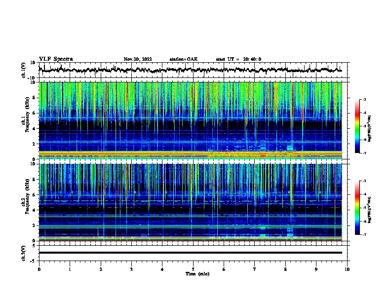This screenshot has width=391, height=302.
Task: Click the "8" kHz tick on ch.2 spectrogram
Action: (x=34, y=180)
